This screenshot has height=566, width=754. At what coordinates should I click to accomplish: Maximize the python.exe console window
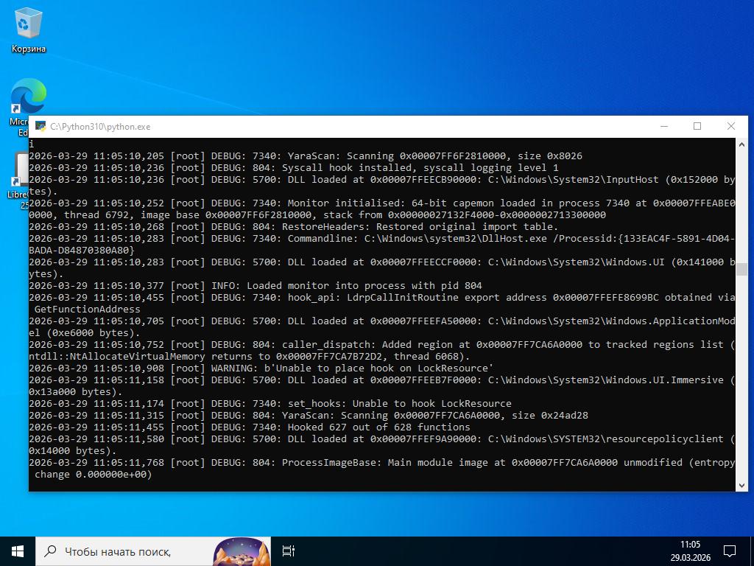697,127
